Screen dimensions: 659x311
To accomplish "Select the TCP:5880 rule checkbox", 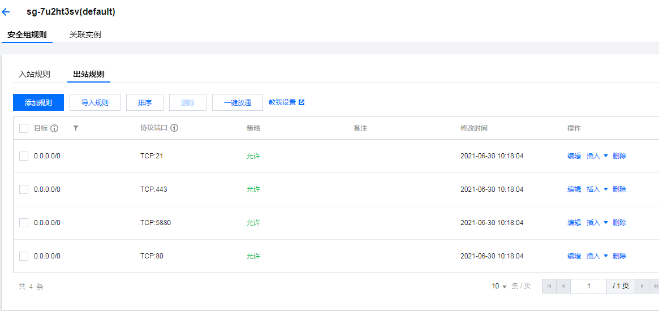I will pyautogui.click(x=24, y=223).
